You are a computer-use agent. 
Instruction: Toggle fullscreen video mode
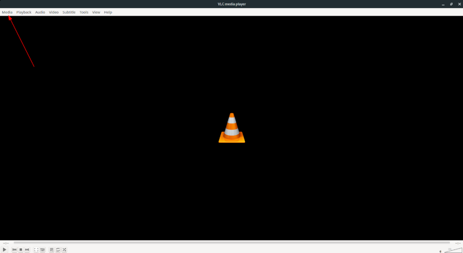click(36, 249)
